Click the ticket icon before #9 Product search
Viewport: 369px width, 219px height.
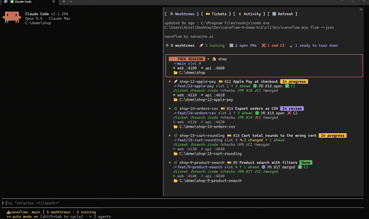(229, 163)
